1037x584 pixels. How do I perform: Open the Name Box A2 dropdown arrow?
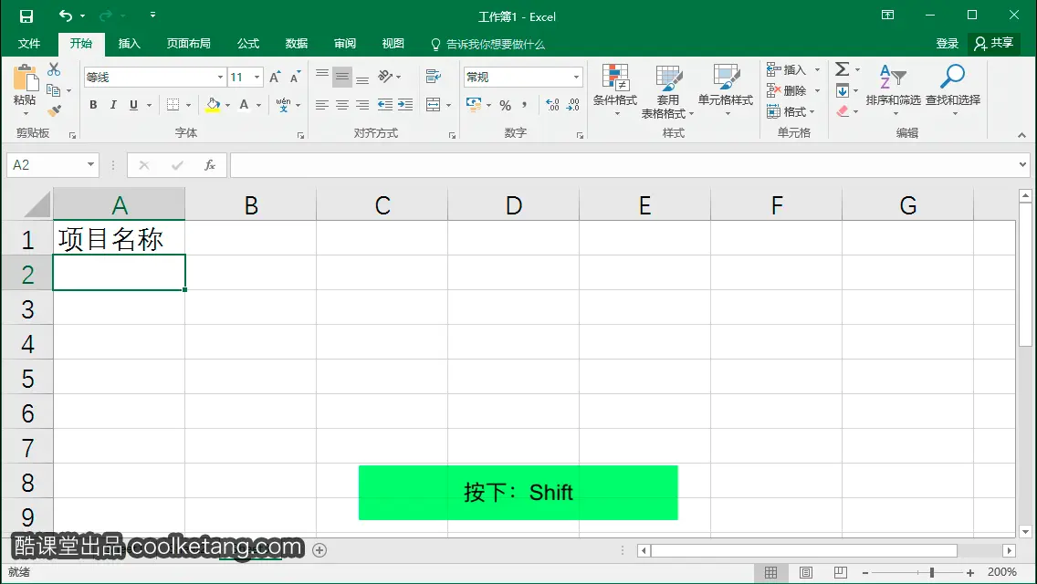click(90, 164)
